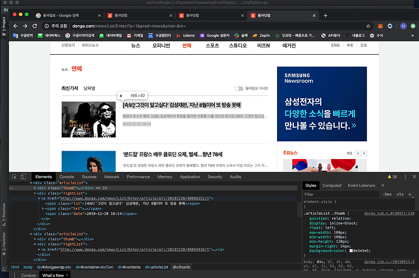The width and height of the screenshot is (419, 278).
Task: Reload the current page
Action: coord(35,26)
